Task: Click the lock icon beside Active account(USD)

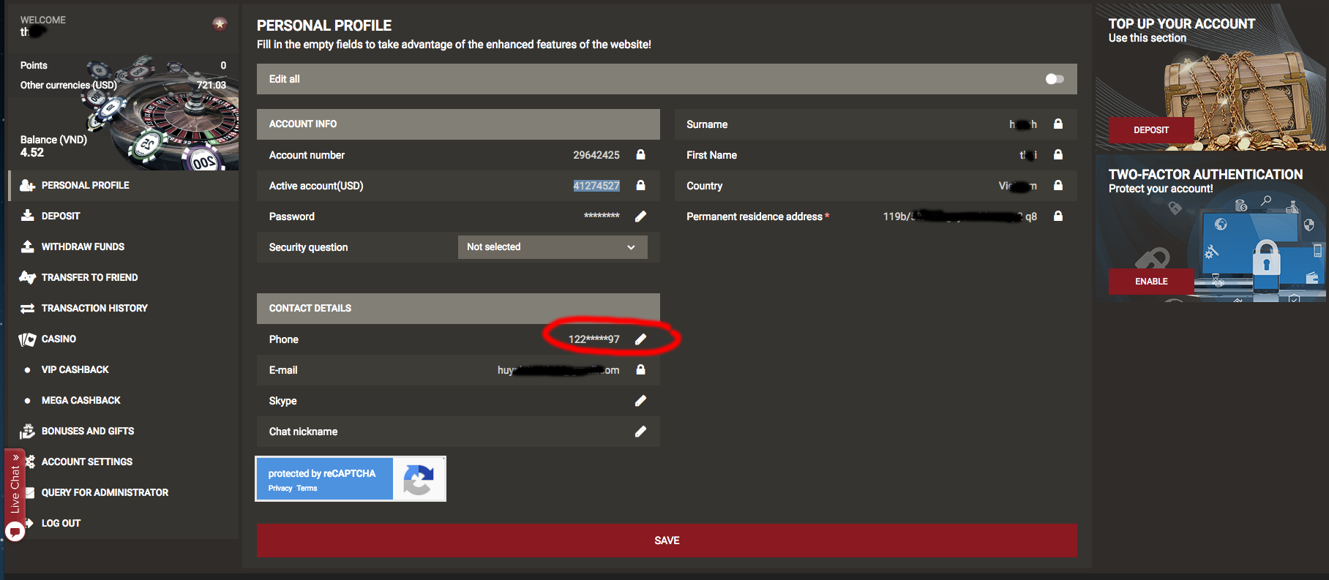Action: (640, 185)
